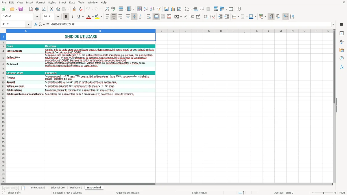The image size is (347, 195).
Task: Align text left
Action: [107, 17]
